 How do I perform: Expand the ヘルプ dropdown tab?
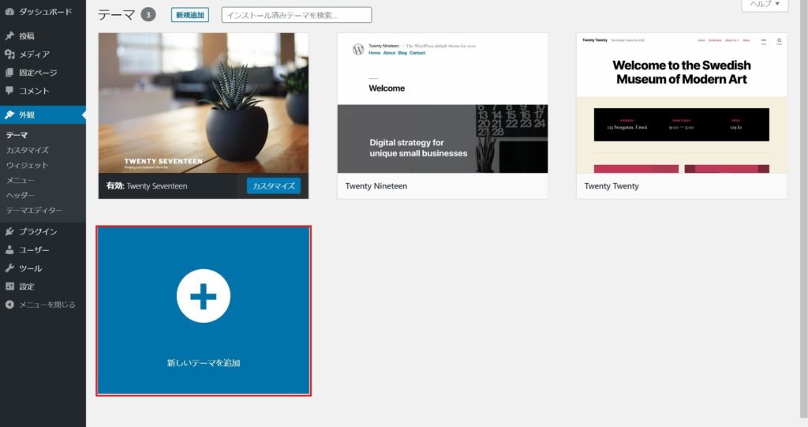765,4
